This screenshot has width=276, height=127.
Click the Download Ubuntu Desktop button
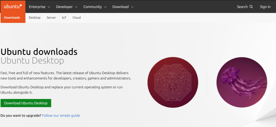26,103
